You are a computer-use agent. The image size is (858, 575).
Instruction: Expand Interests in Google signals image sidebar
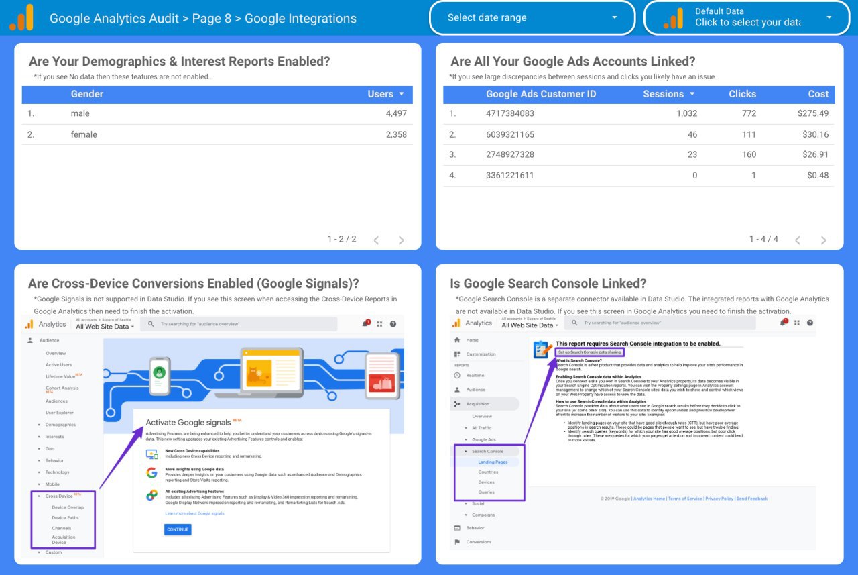39,437
